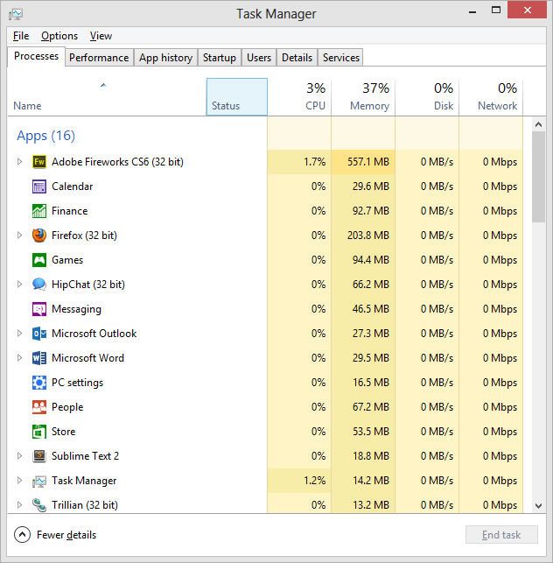Open the Options menu
The image size is (553, 563).
[59, 36]
